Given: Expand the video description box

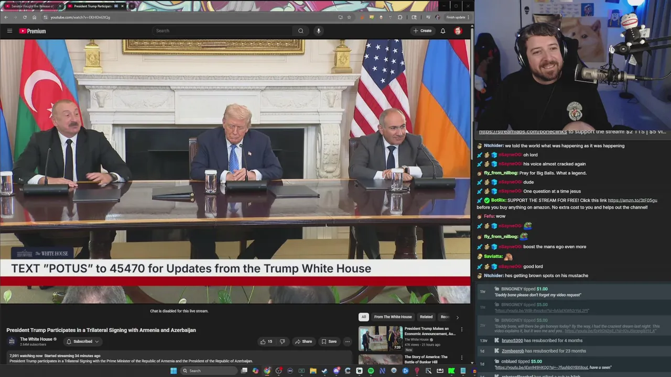Looking at the screenshot, I should coord(178,359).
